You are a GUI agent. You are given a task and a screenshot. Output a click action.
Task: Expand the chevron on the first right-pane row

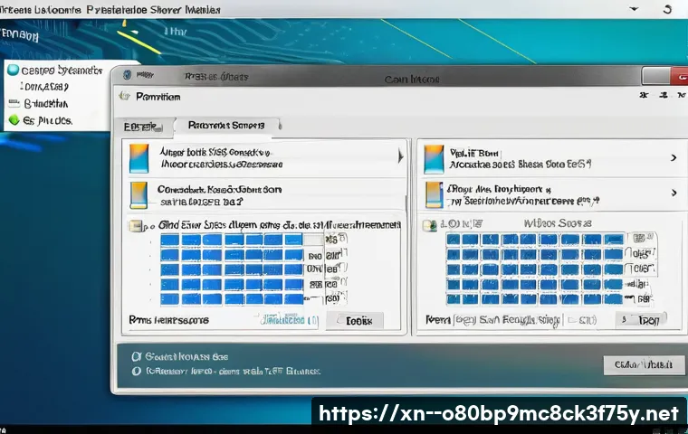coord(673,158)
